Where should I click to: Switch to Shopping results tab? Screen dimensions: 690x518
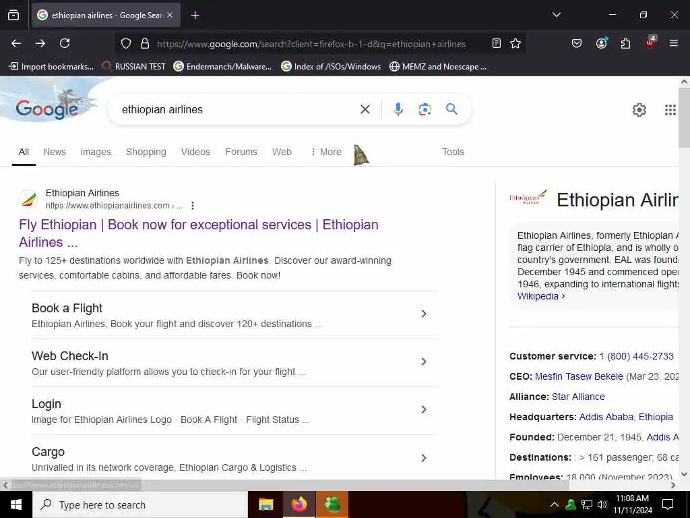[x=146, y=152]
